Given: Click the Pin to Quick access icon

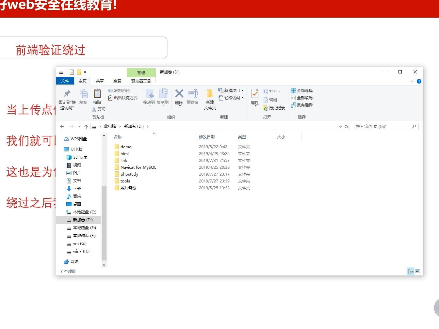Looking at the screenshot, I should 67,94.
